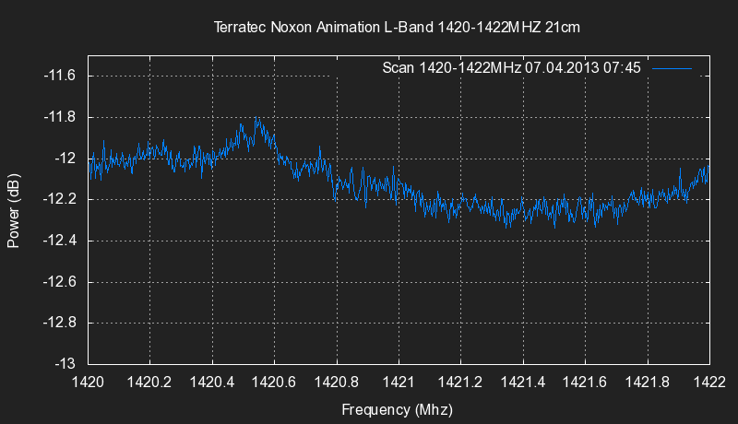738x424 pixels.
Task: Click the x-axis tick label 1420.6
Action: click(x=274, y=383)
